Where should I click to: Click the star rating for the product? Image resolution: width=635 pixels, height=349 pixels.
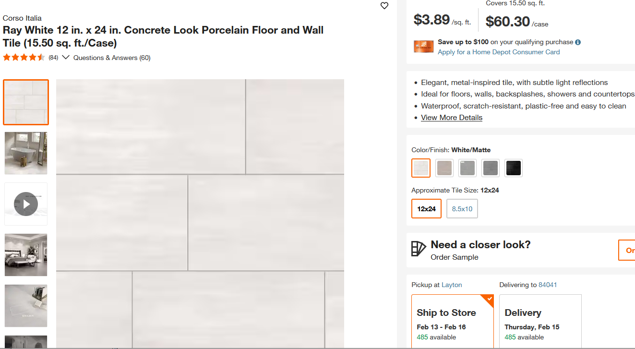24,58
